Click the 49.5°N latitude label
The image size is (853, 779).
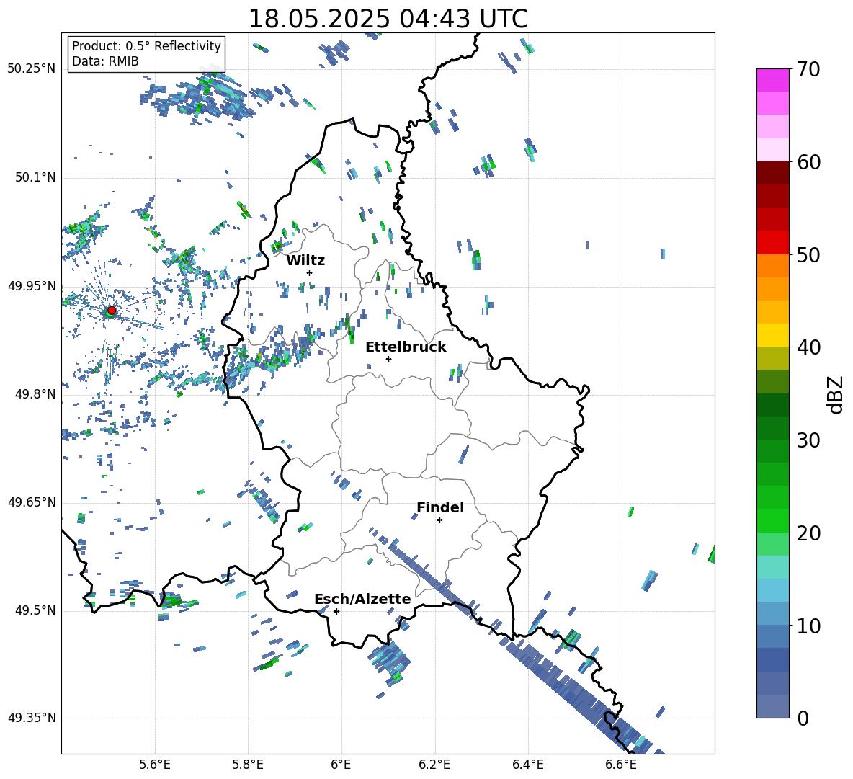point(35,610)
